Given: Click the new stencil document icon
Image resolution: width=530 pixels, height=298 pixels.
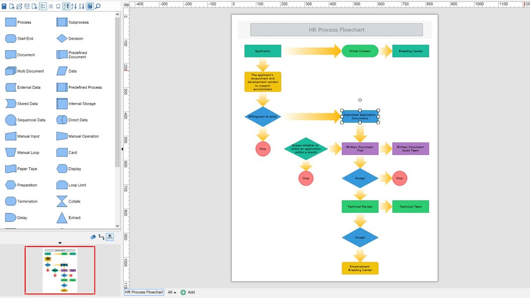Looking at the screenshot, I should (x=12, y=6).
